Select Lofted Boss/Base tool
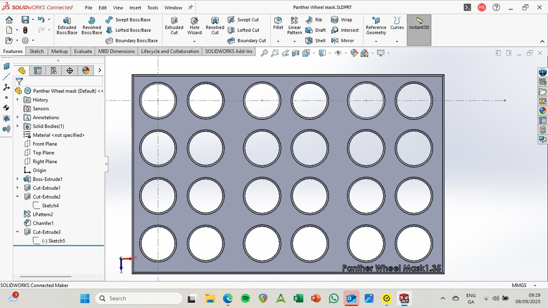Viewport: 548px width, 308px height. click(128, 30)
